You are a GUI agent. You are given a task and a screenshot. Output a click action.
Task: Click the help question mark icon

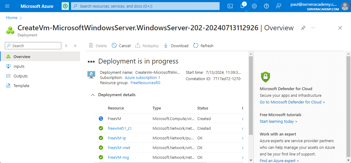266,6
